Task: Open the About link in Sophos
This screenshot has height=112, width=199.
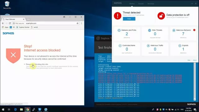Action: tap(195, 60)
